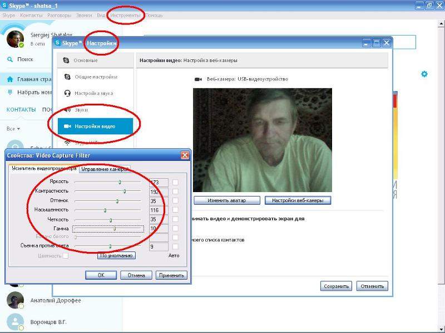Click Отменить in settings window
The width and height of the screenshot is (445, 333).
(372, 286)
